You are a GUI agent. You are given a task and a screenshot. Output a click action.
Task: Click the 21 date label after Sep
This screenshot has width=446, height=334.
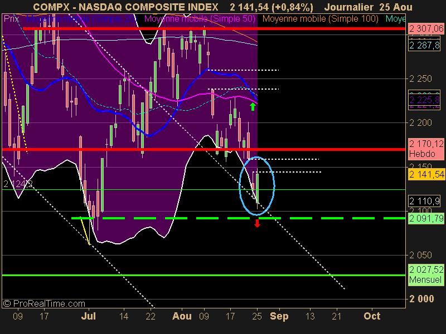337,316
